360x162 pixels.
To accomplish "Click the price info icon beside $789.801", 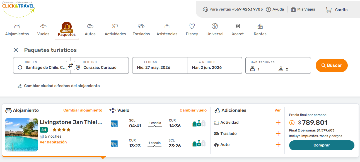I will 292,123.
